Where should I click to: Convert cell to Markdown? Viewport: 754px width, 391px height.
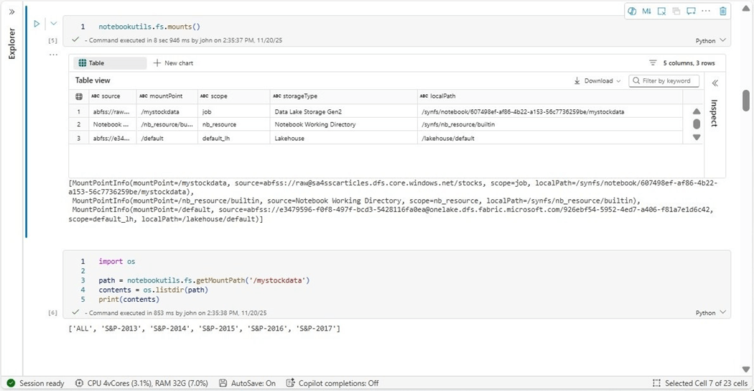646,11
